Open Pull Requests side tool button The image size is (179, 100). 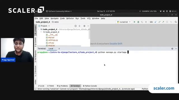(36, 56)
